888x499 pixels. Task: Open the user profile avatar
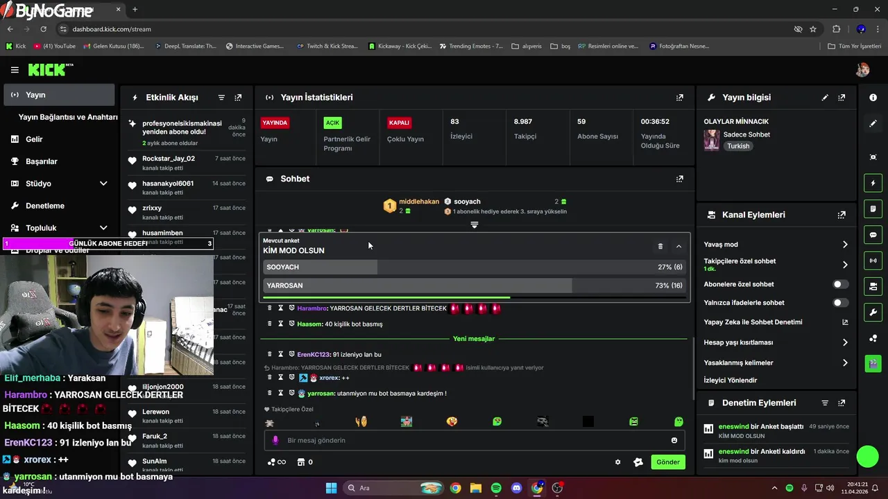[862, 70]
